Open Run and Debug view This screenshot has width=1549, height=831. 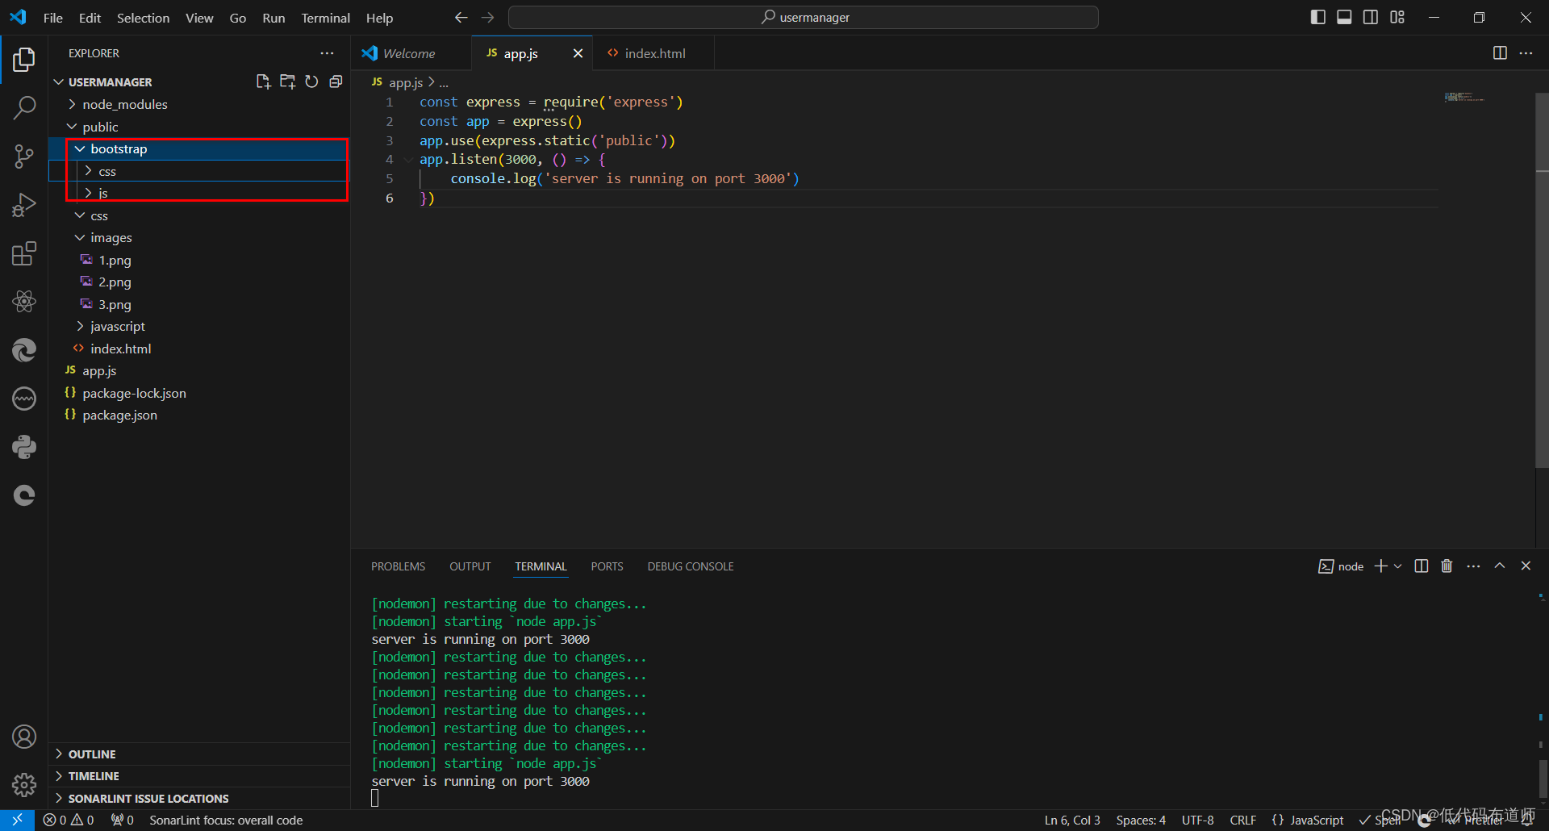24,205
